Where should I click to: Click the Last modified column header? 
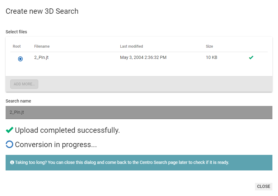131,46
